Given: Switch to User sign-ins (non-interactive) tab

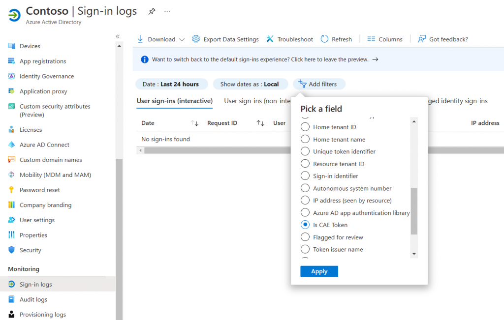Looking at the screenshot, I should click(257, 101).
